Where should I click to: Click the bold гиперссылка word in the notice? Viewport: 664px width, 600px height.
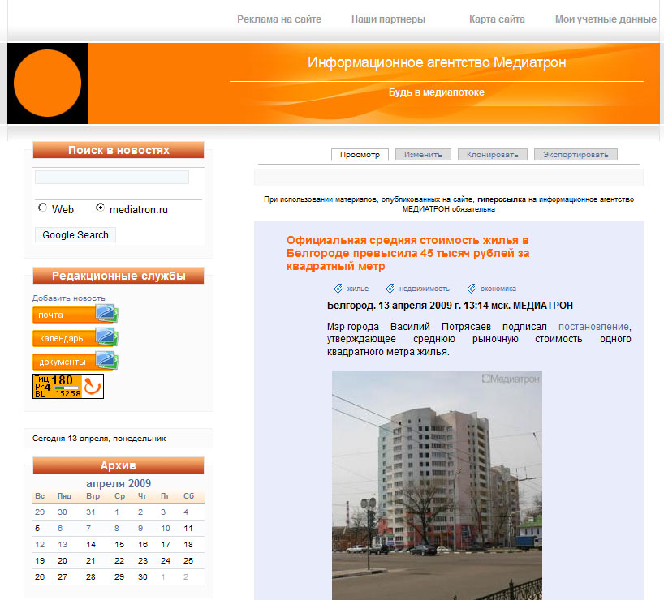pyautogui.click(x=502, y=199)
